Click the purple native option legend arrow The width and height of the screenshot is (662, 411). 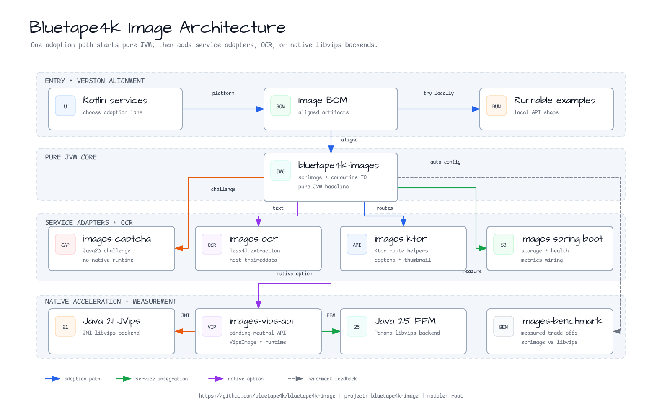pos(216,379)
